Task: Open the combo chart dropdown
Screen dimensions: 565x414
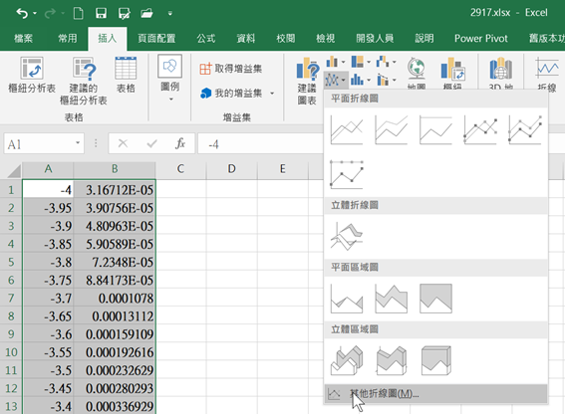Action: coord(386,80)
